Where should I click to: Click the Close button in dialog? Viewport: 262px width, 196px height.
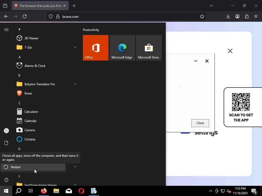[x=200, y=123]
